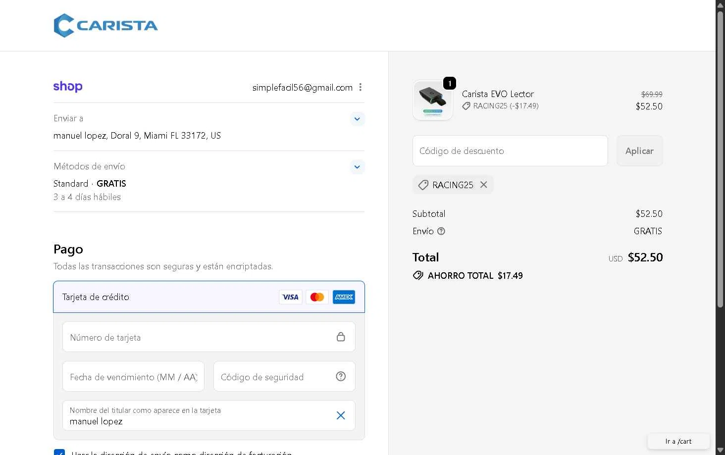Click the item quantity badge 1

[x=450, y=83]
